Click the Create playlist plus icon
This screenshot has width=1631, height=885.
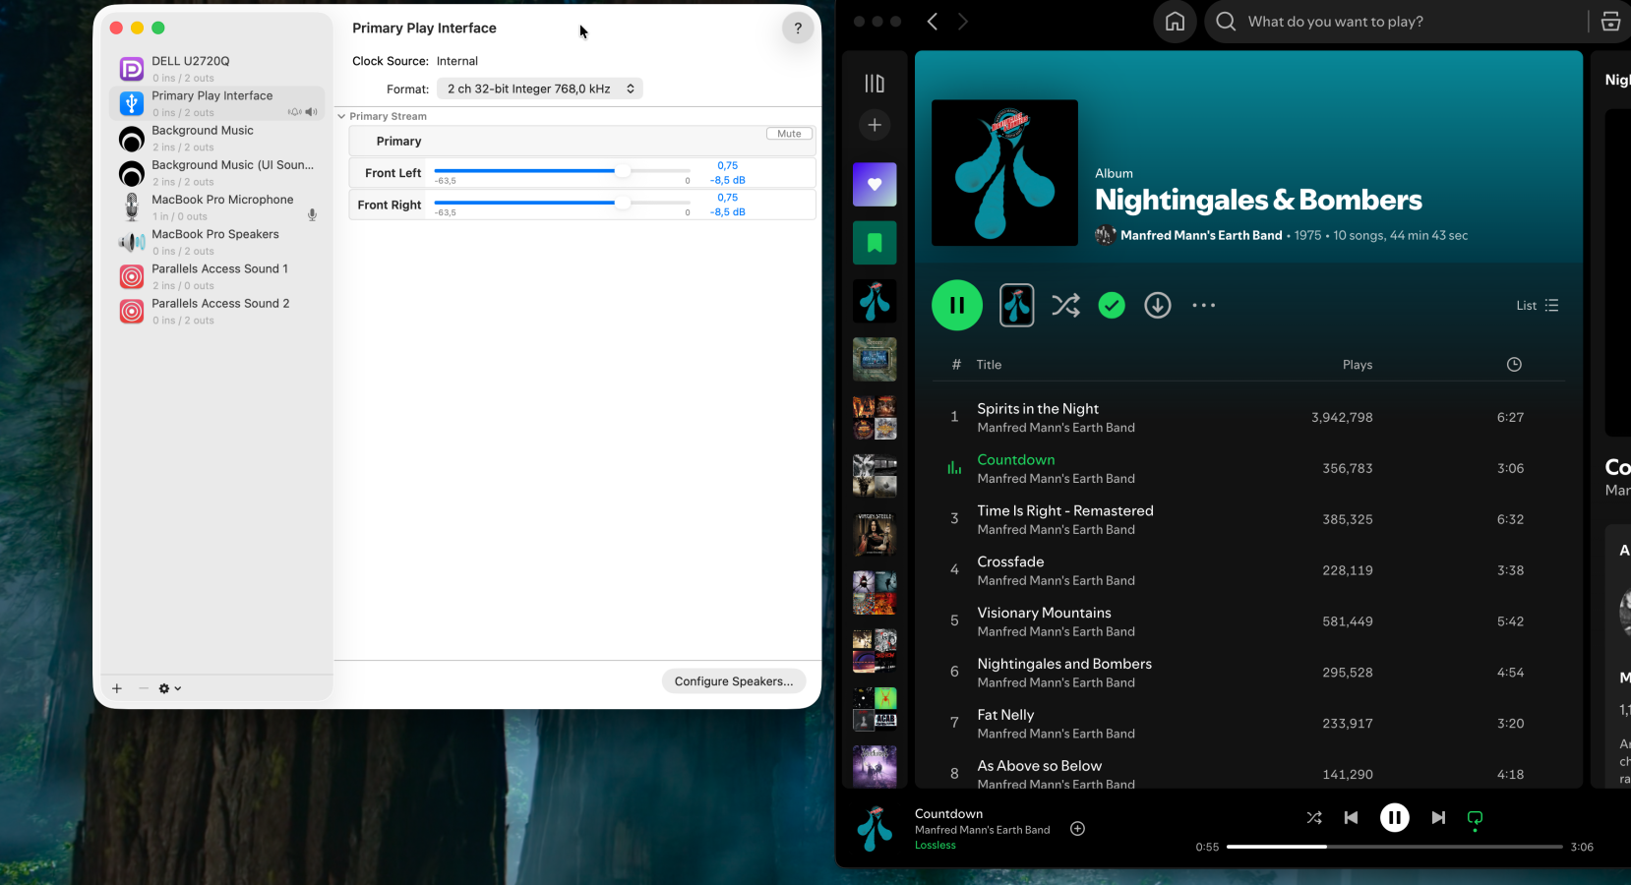875,125
